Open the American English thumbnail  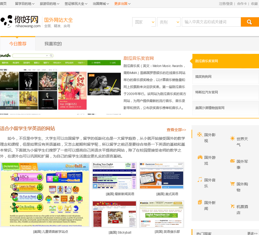[162, 176]
